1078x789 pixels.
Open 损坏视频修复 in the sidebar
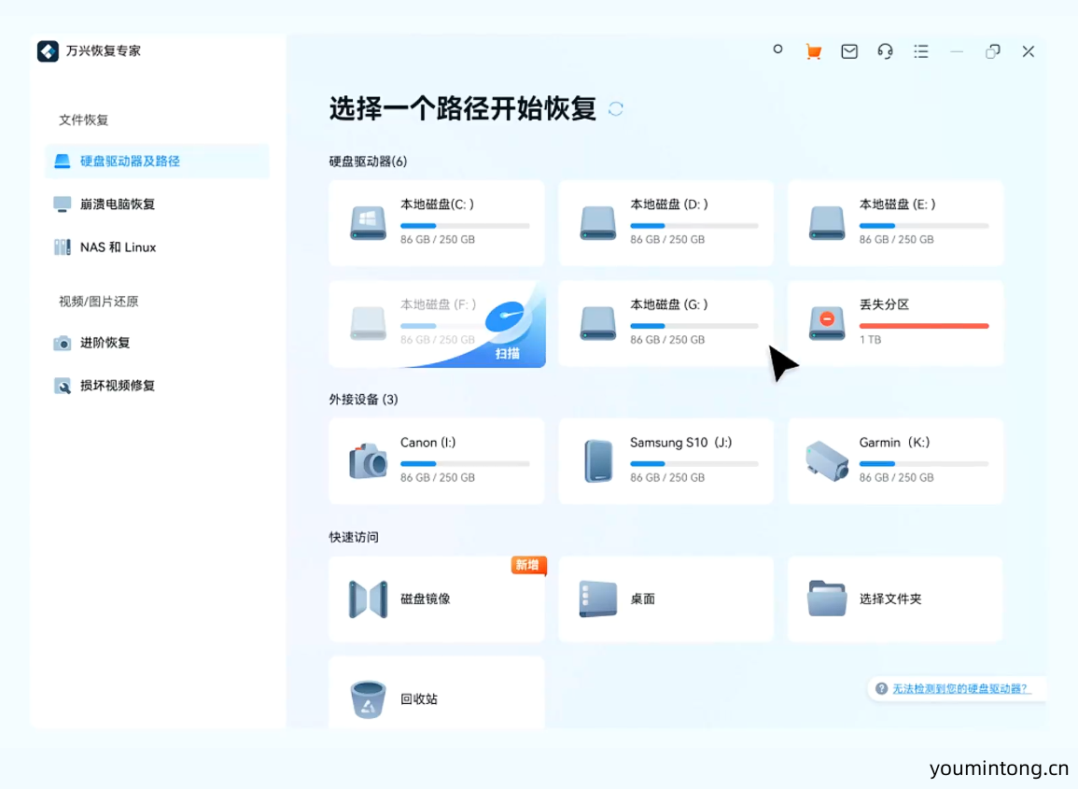[x=117, y=386]
